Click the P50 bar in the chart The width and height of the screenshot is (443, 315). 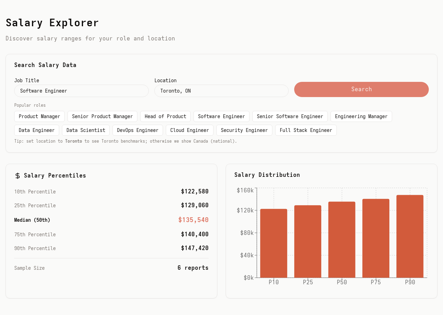click(x=342, y=240)
